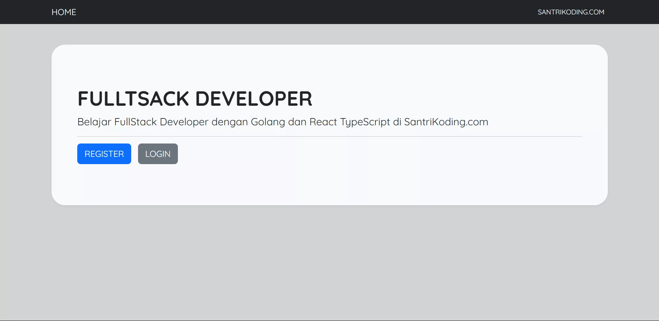Click the 'Belajar FullStack Developer dengan Golang' subtitle

point(283,122)
